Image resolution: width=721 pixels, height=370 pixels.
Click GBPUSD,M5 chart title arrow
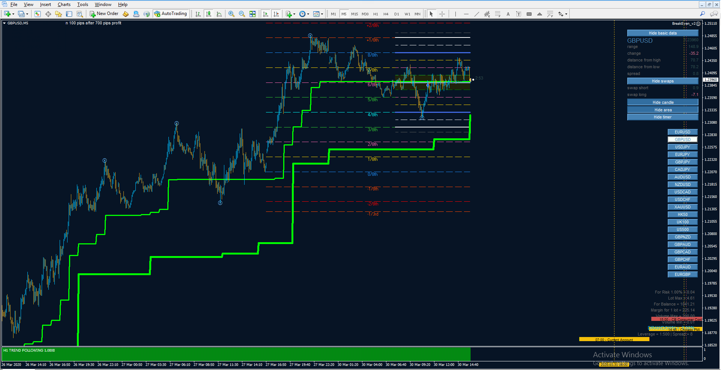pos(5,23)
